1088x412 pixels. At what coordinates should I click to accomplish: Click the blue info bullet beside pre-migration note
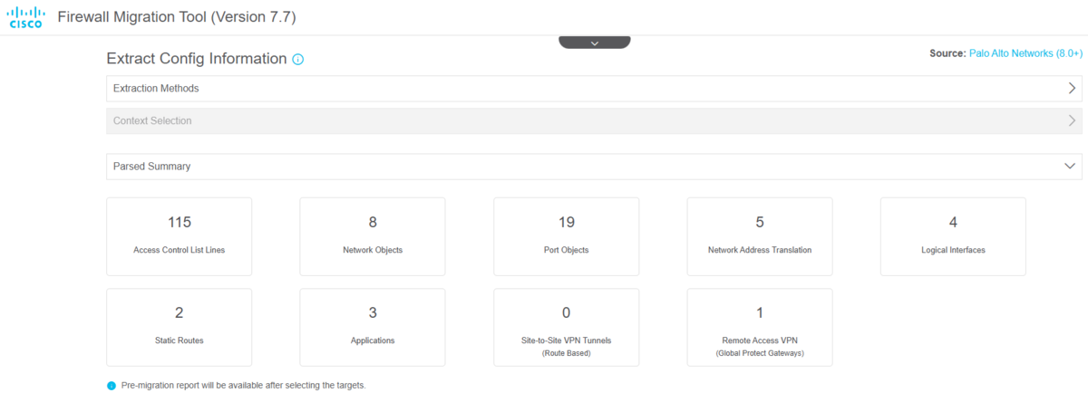[112, 386]
